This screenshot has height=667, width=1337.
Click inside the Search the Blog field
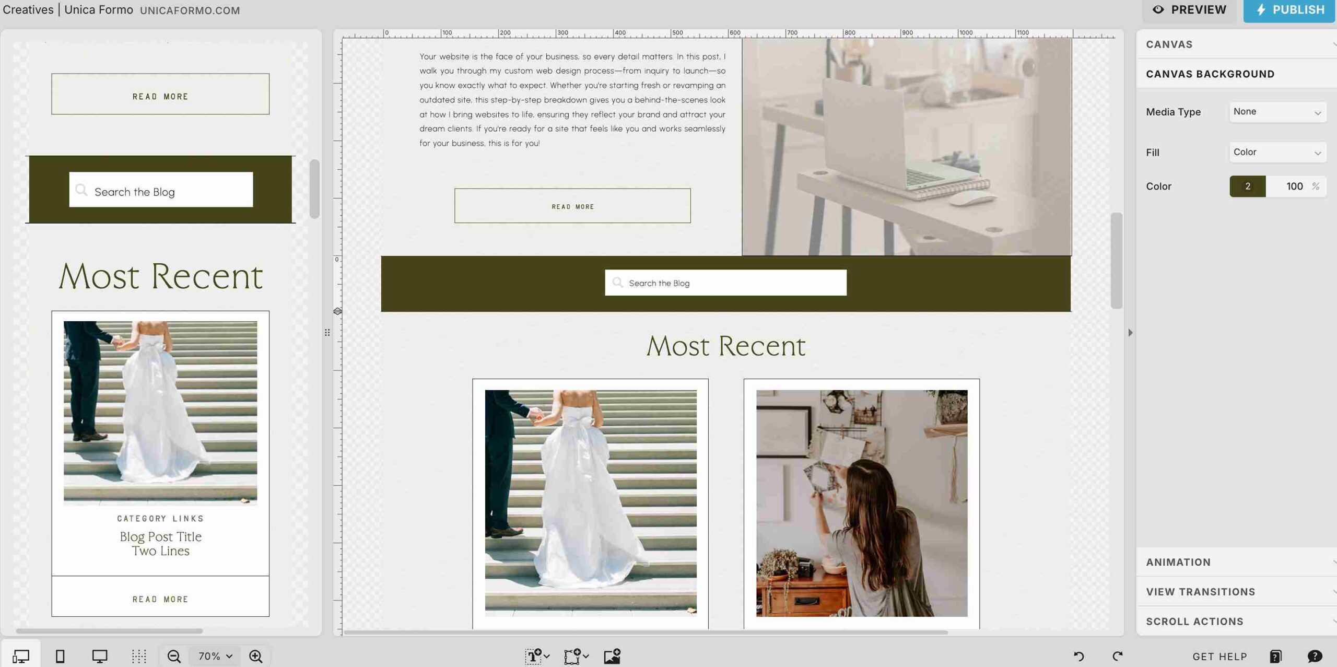click(725, 283)
